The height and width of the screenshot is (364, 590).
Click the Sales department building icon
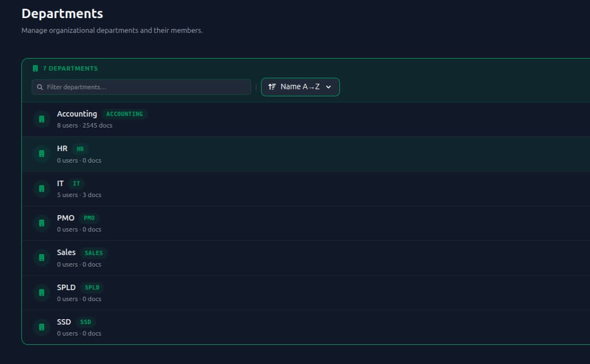pos(42,258)
